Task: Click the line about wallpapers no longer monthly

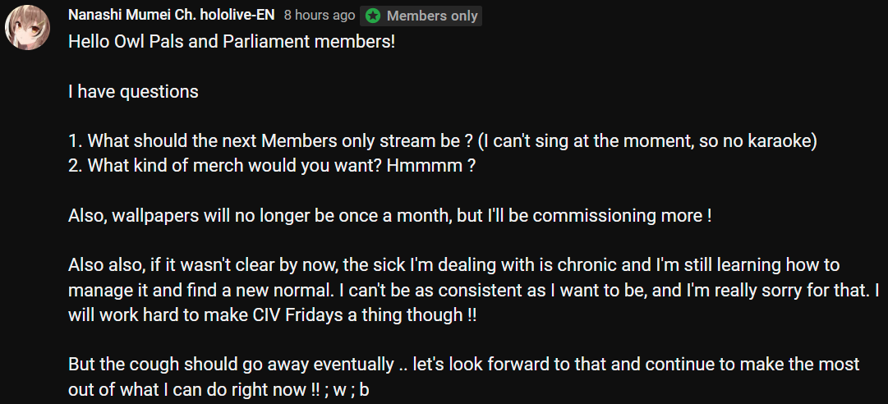Action: coord(389,216)
